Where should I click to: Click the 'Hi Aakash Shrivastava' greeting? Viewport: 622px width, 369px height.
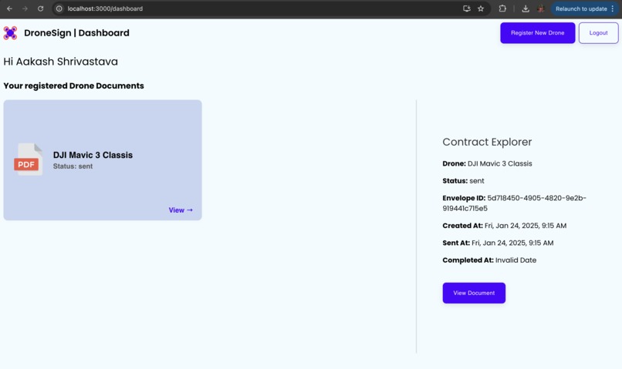point(61,62)
